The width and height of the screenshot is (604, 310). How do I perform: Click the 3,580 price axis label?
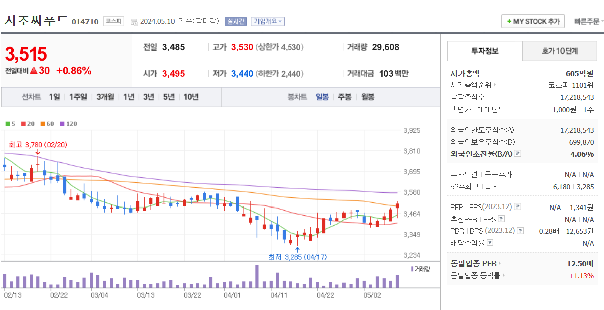[412, 192]
